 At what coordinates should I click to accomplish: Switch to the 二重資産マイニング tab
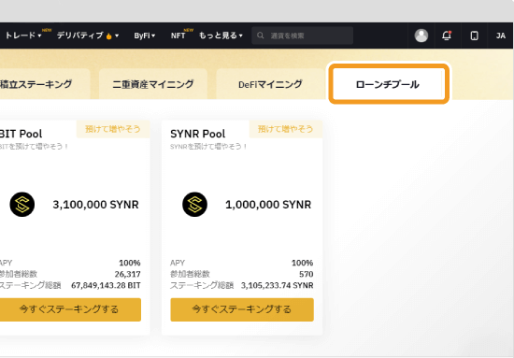click(153, 84)
